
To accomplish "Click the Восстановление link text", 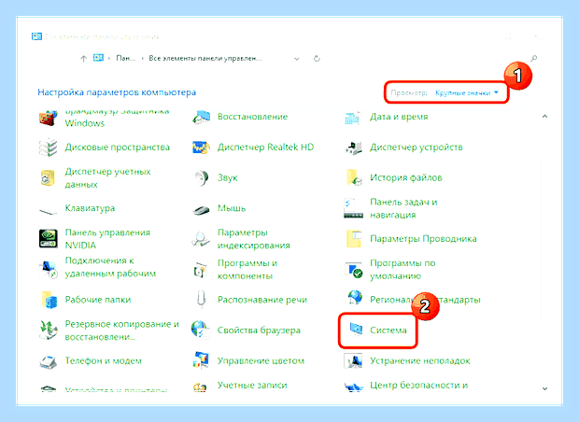I will pos(252,117).
